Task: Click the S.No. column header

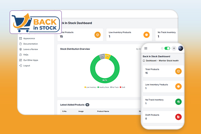Action: click(64, 111)
